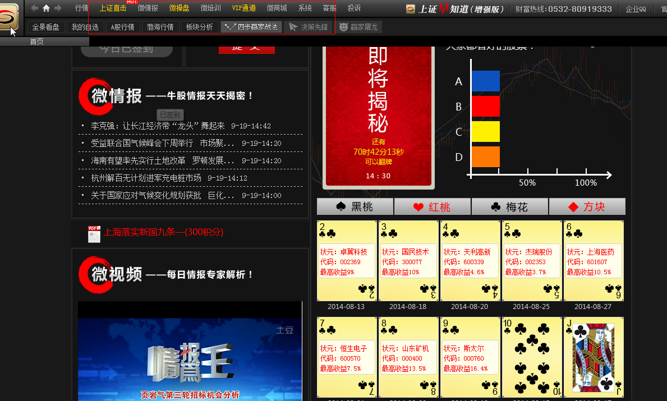
Task: Open club 5 card 杰瑞股份
Action: pyautogui.click(x=532, y=261)
